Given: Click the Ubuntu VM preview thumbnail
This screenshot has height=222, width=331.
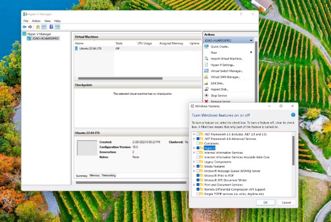Looking at the screenshot, I should [x=87, y=148].
